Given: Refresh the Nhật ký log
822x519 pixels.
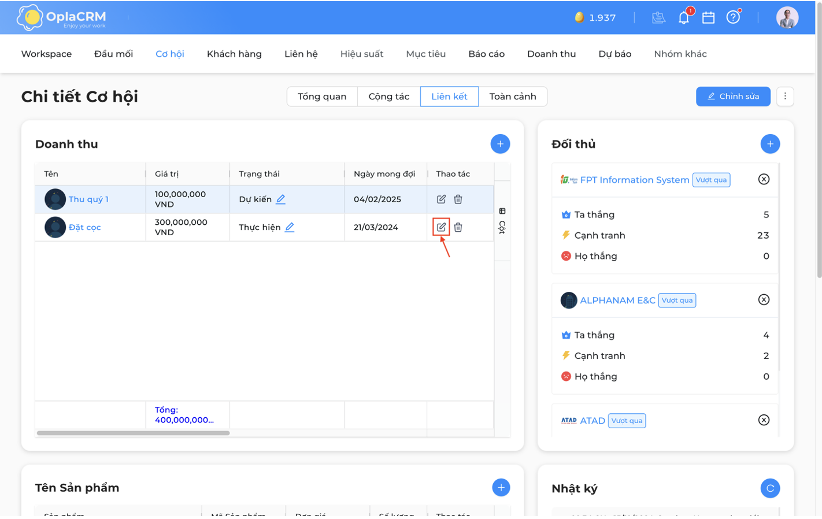Looking at the screenshot, I should click(770, 488).
